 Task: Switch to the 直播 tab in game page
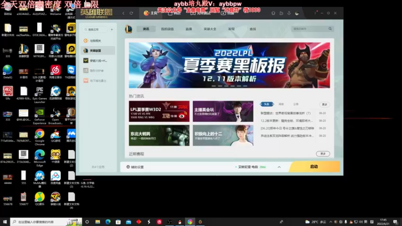pos(189,29)
